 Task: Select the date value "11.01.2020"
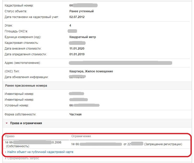77,49
